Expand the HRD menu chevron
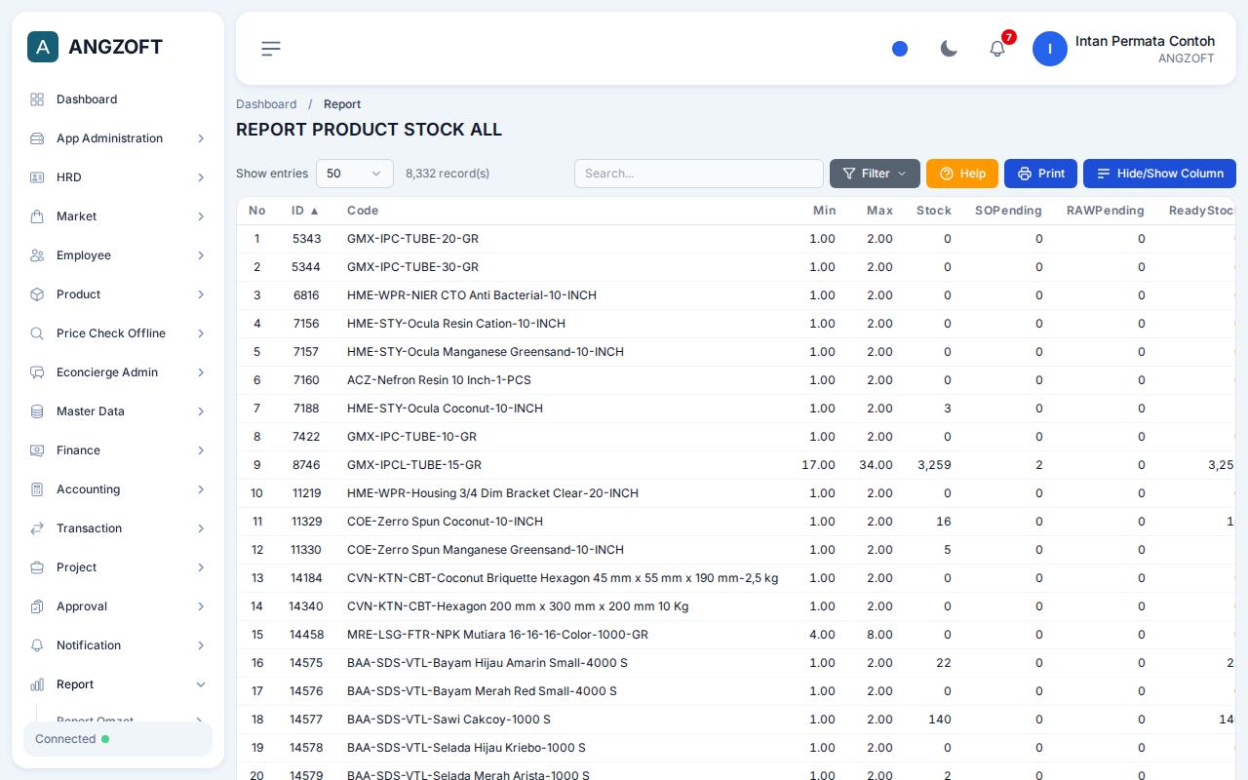 [201, 177]
